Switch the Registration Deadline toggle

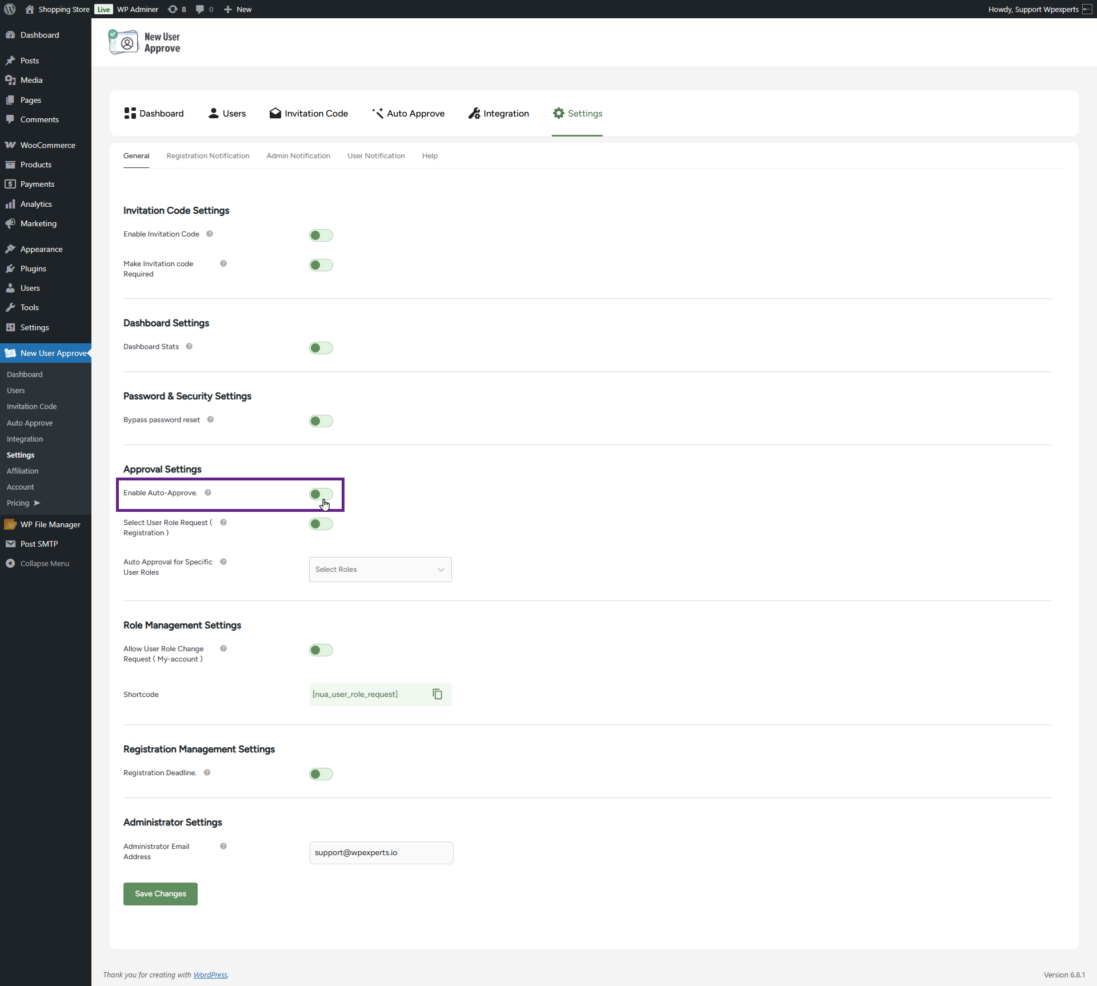(321, 774)
